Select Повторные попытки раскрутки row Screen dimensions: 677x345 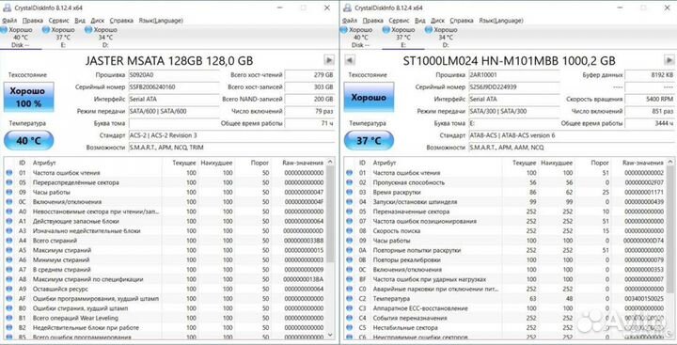point(505,250)
